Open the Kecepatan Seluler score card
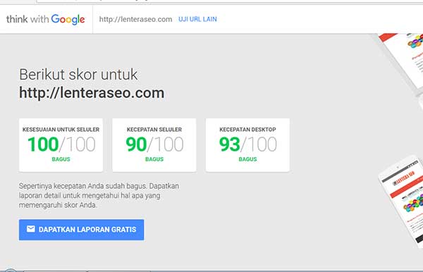Viewport: 423px width, 272px height. click(x=154, y=145)
